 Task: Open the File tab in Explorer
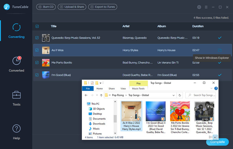coord(88,89)
